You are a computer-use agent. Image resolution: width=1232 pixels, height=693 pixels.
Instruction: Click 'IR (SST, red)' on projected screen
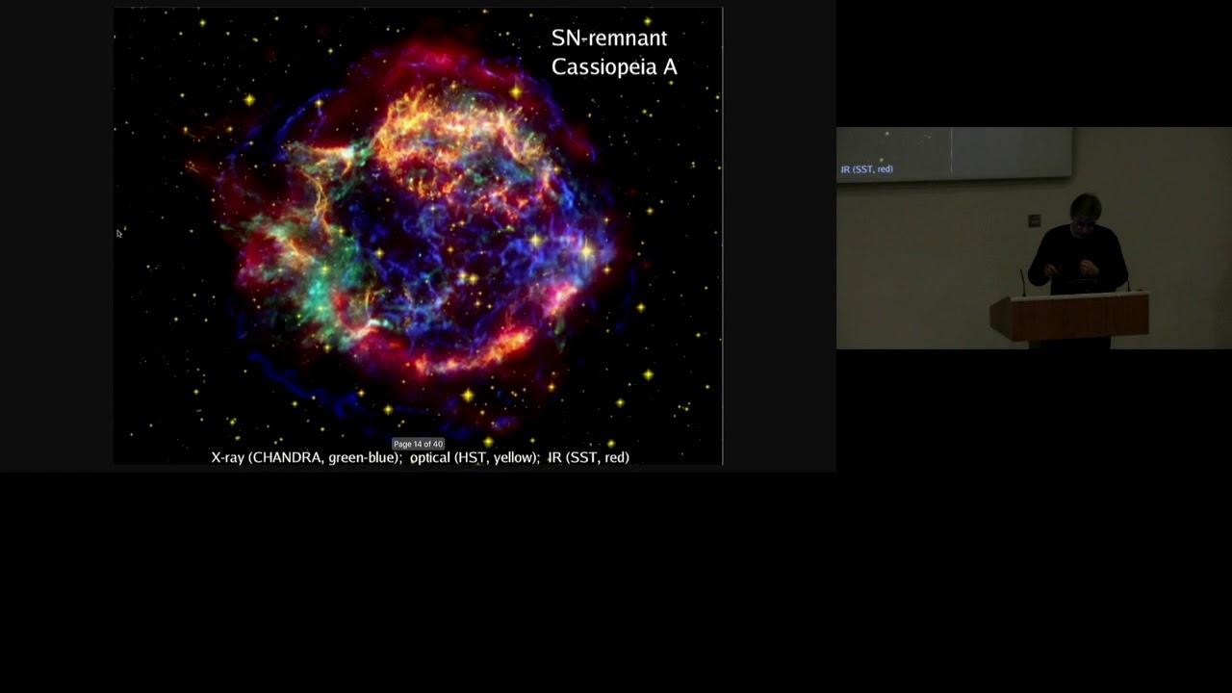(866, 169)
